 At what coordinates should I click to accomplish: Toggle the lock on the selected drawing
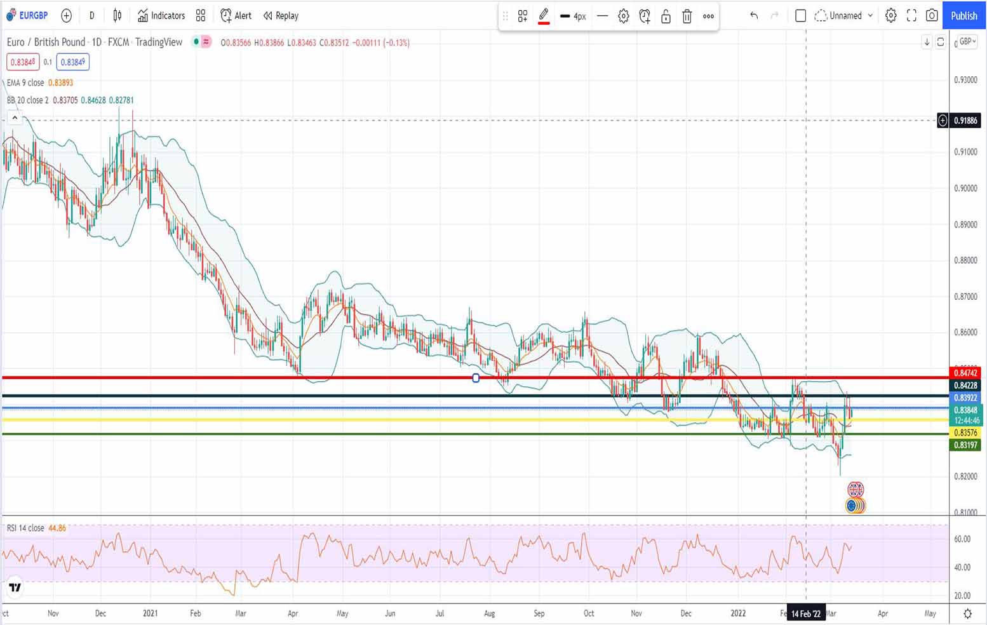(666, 17)
